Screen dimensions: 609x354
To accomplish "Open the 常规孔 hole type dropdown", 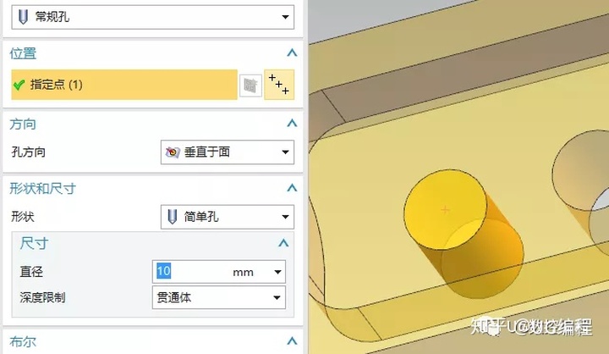I will click(x=152, y=17).
